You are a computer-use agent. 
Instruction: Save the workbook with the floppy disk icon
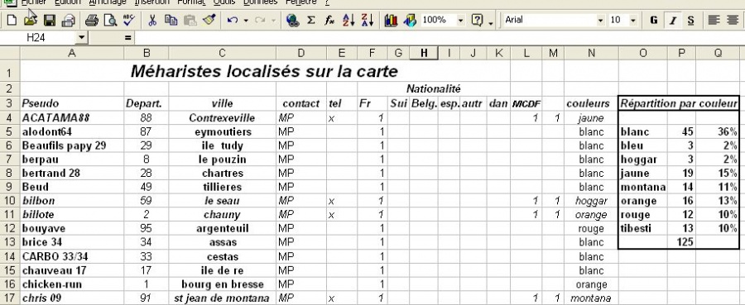[50, 21]
